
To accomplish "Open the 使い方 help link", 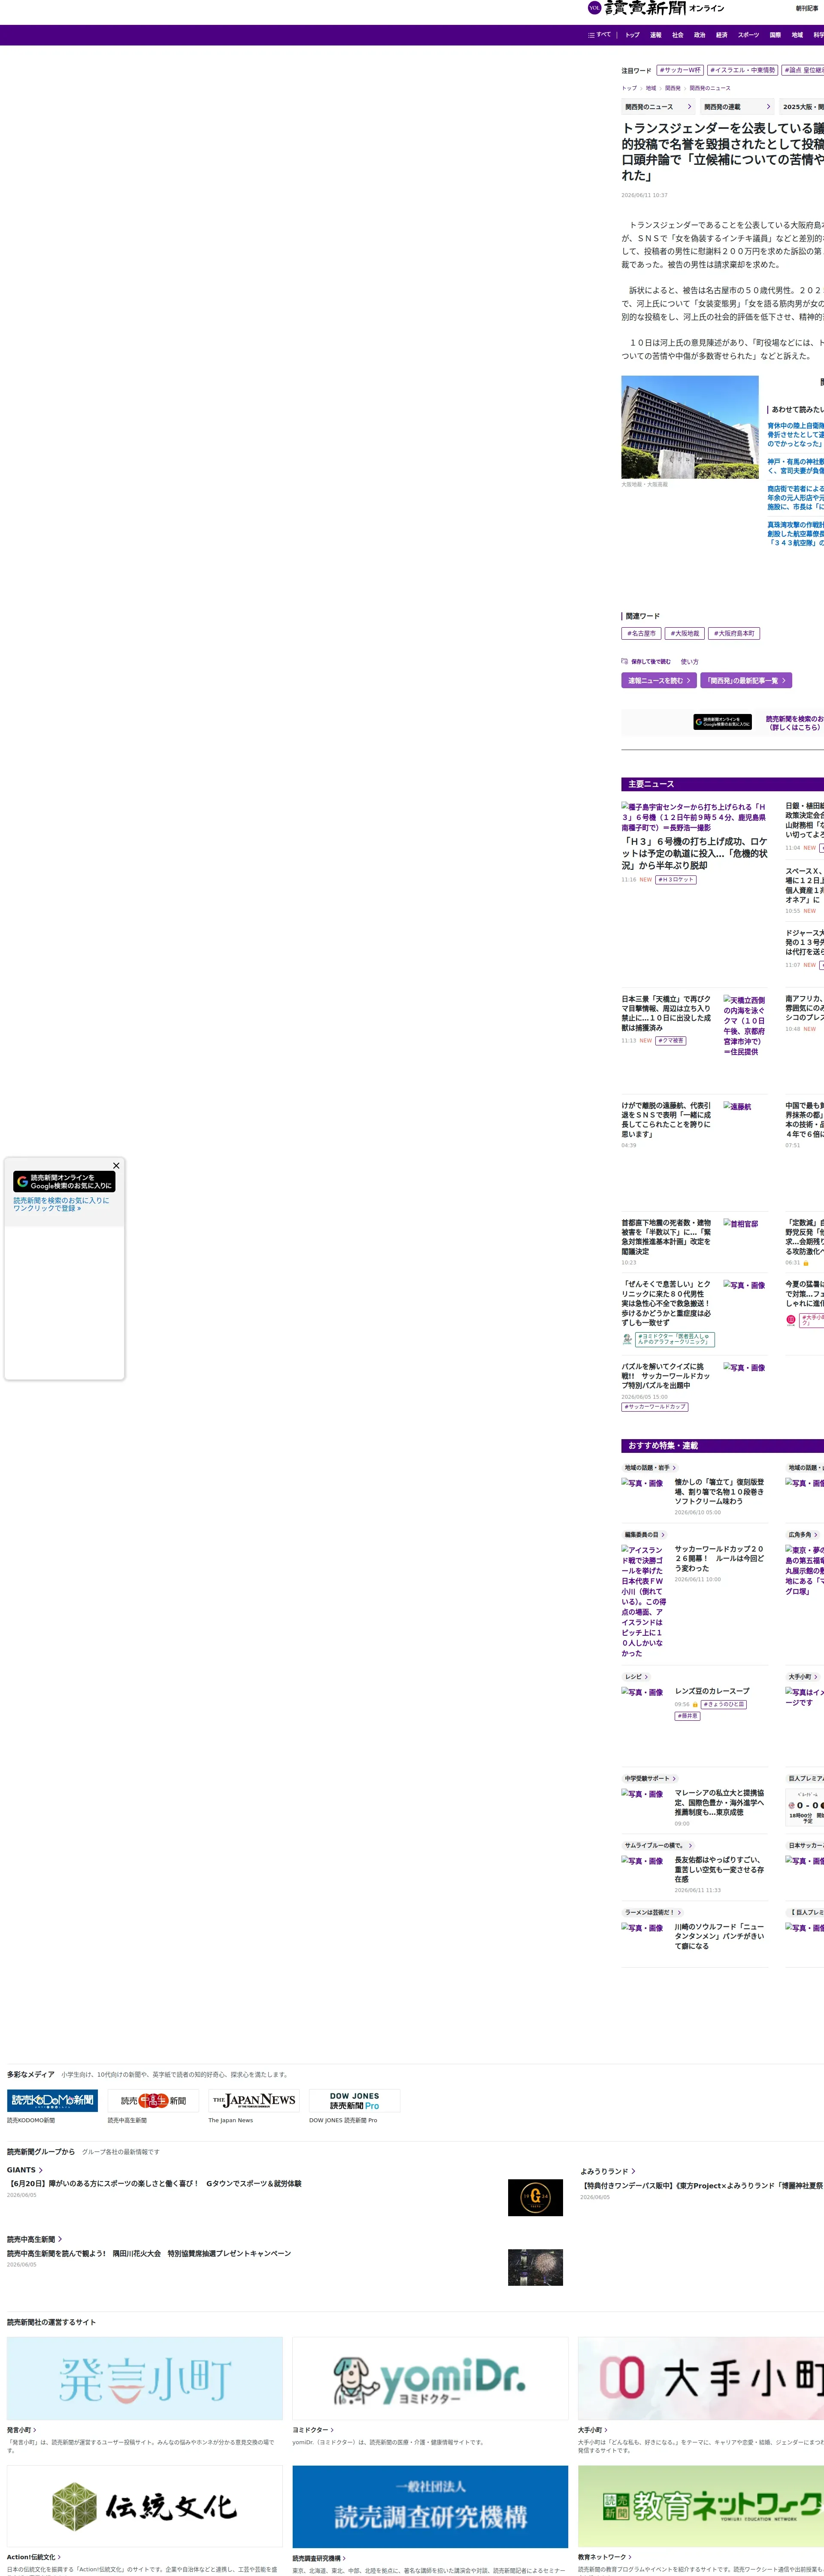I will click(690, 661).
